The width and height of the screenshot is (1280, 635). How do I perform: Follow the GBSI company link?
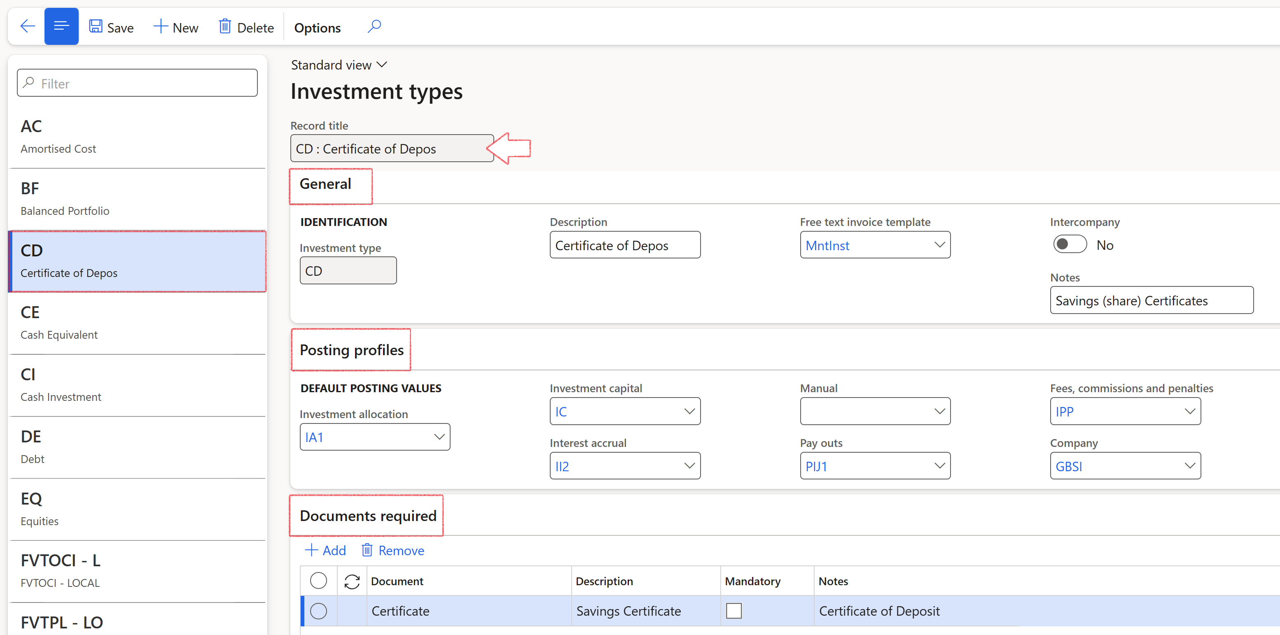click(x=1069, y=466)
